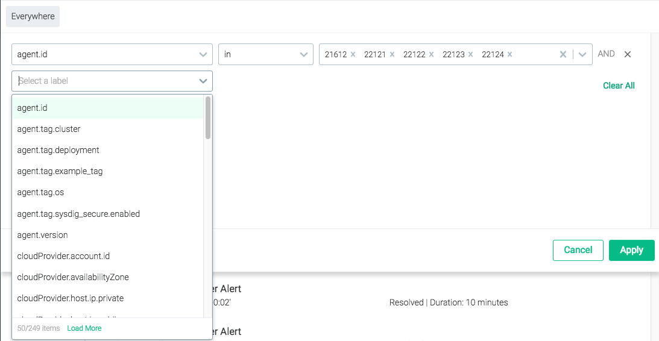Choose agent.tag.os option

point(107,192)
